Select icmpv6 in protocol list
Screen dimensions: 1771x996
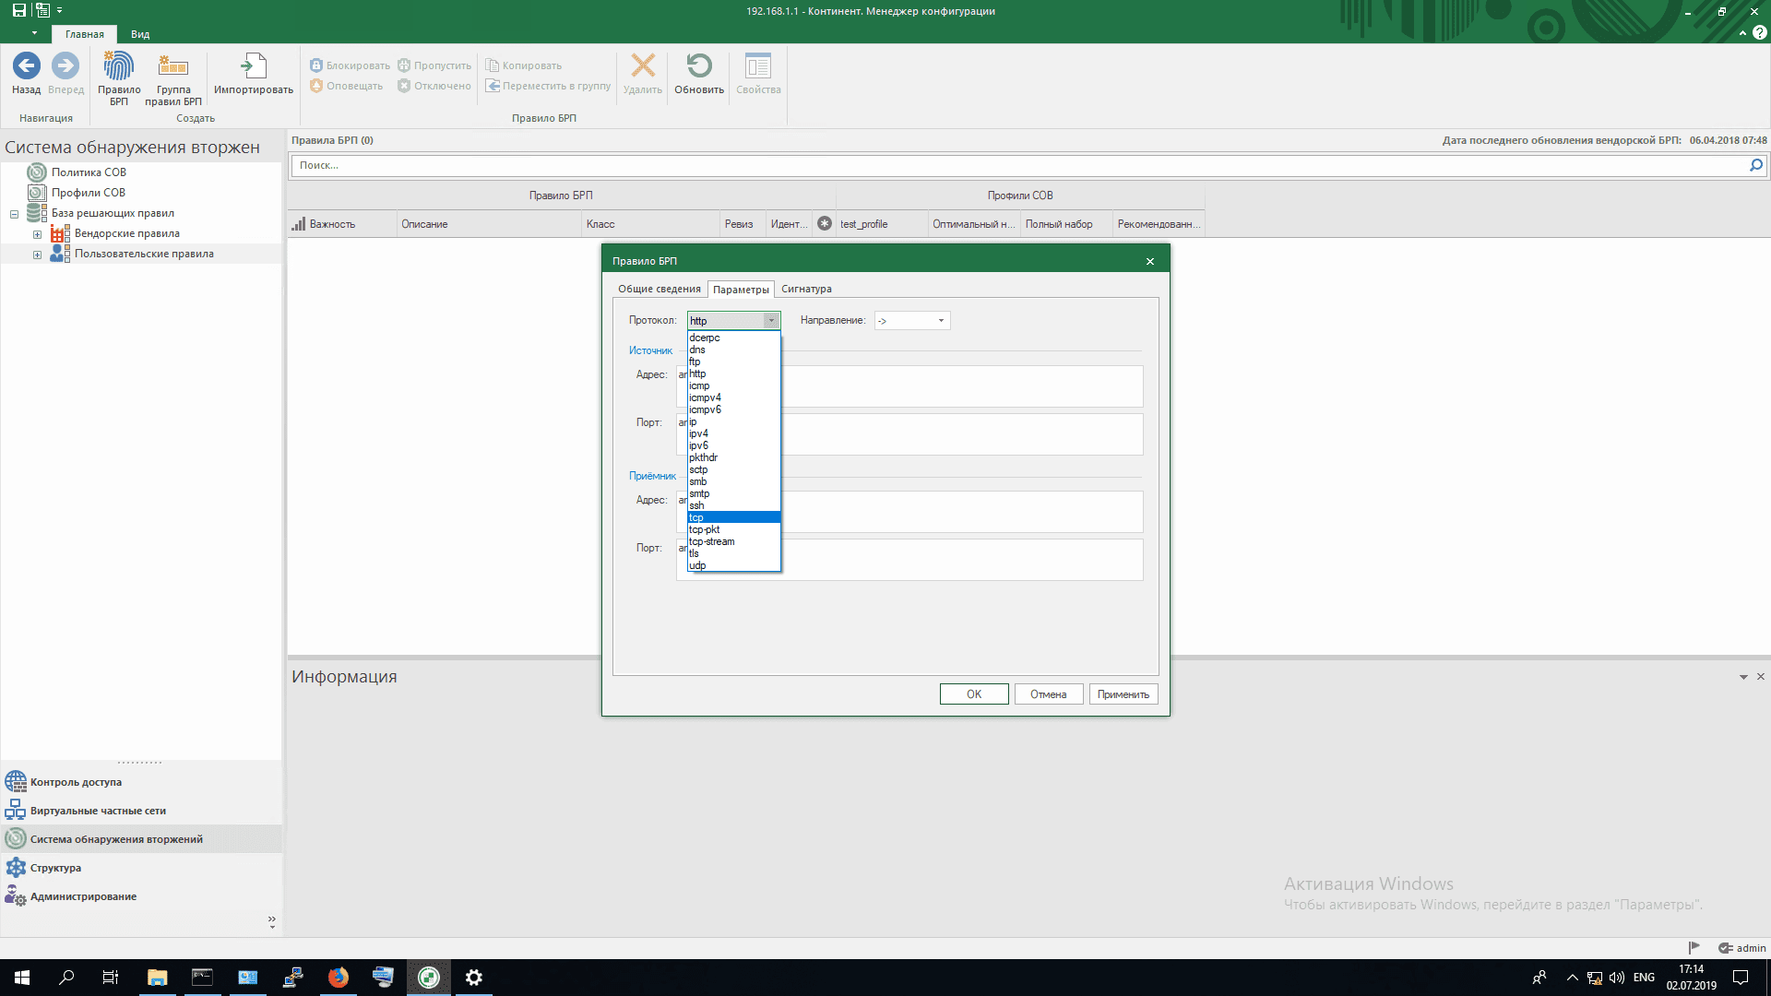coord(705,409)
